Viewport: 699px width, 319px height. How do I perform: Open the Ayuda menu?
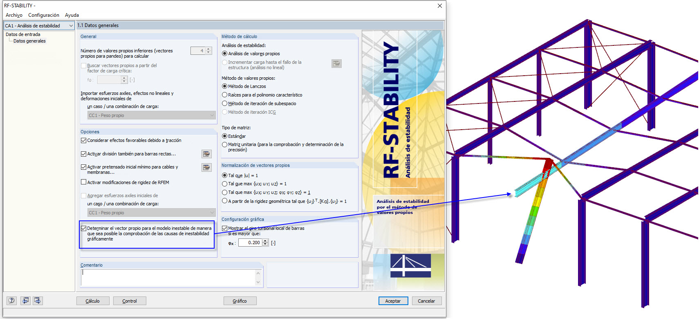(72, 15)
